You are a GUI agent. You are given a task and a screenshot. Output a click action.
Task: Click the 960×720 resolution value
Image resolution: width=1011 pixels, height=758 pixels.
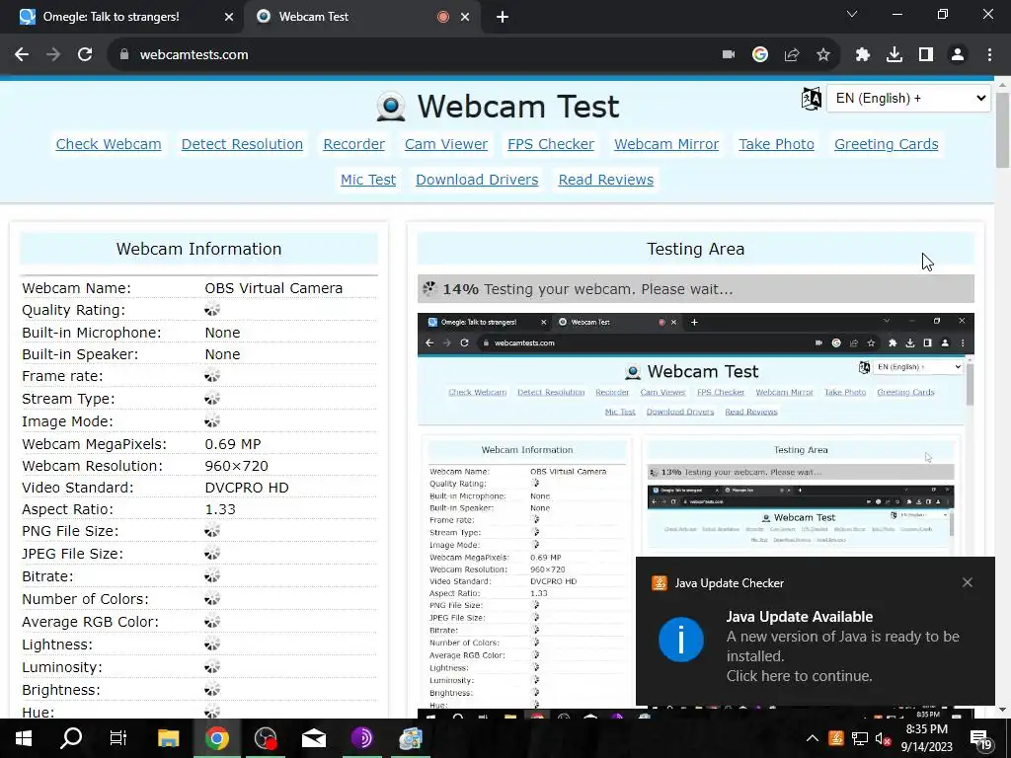(x=236, y=466)
